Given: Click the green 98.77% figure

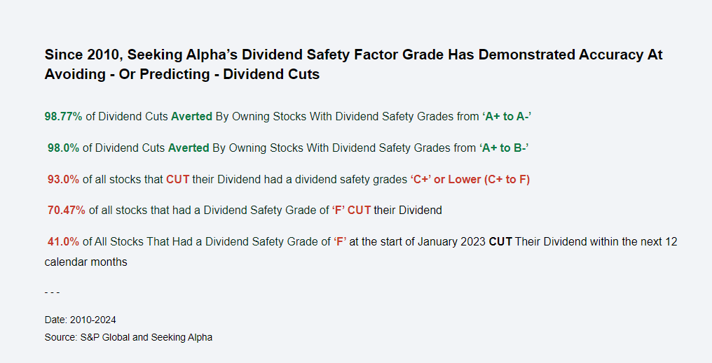Looking at the screenshot, I should (x=64, y=117).
